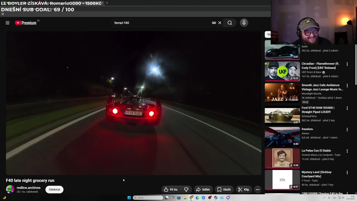Image resolution: width=357 pixels, height=201 pixels.
Task: Open the freedom. thumbnail 5:30
Action: pos(282,137)
